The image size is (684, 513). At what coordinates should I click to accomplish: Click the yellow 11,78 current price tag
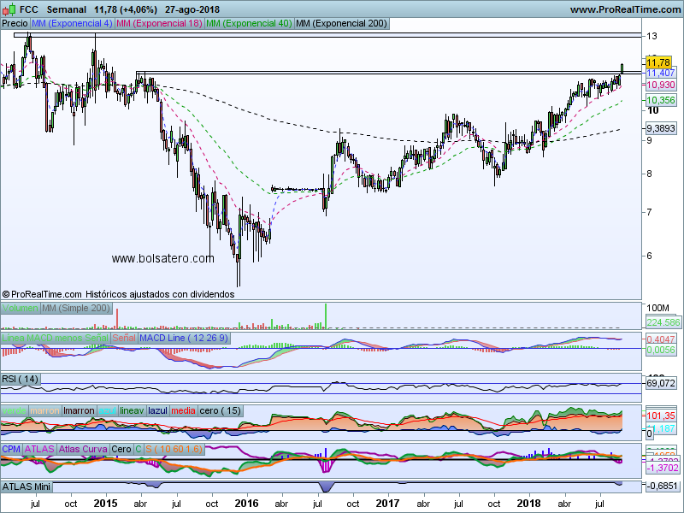(657, 62)
